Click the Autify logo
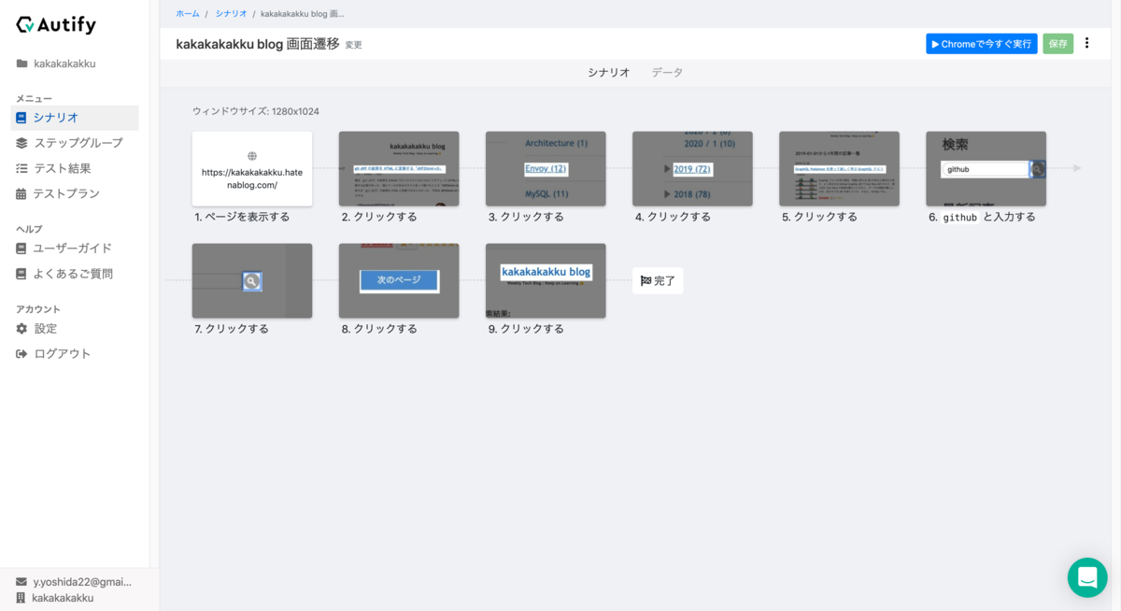The image size is (1121, 611). 56,25
